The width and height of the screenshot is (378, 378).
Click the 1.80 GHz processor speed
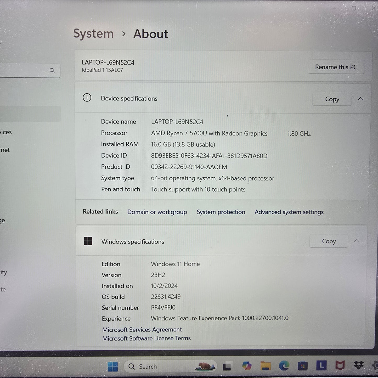[x=299, y=134]
